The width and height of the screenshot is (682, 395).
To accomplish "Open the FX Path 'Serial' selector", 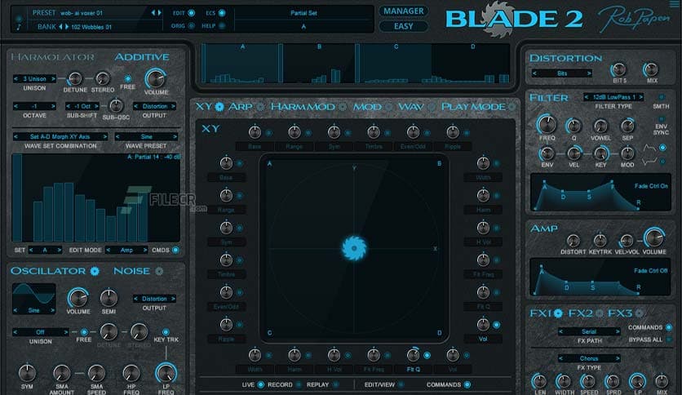I will pos(589,331).
